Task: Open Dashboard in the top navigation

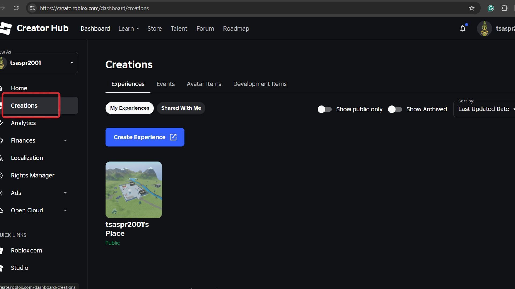Action: tap(95, 28)
